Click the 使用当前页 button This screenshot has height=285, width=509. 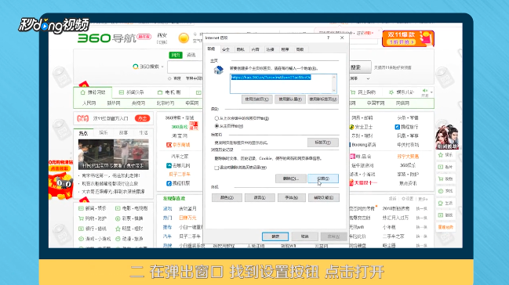(256, 99)
